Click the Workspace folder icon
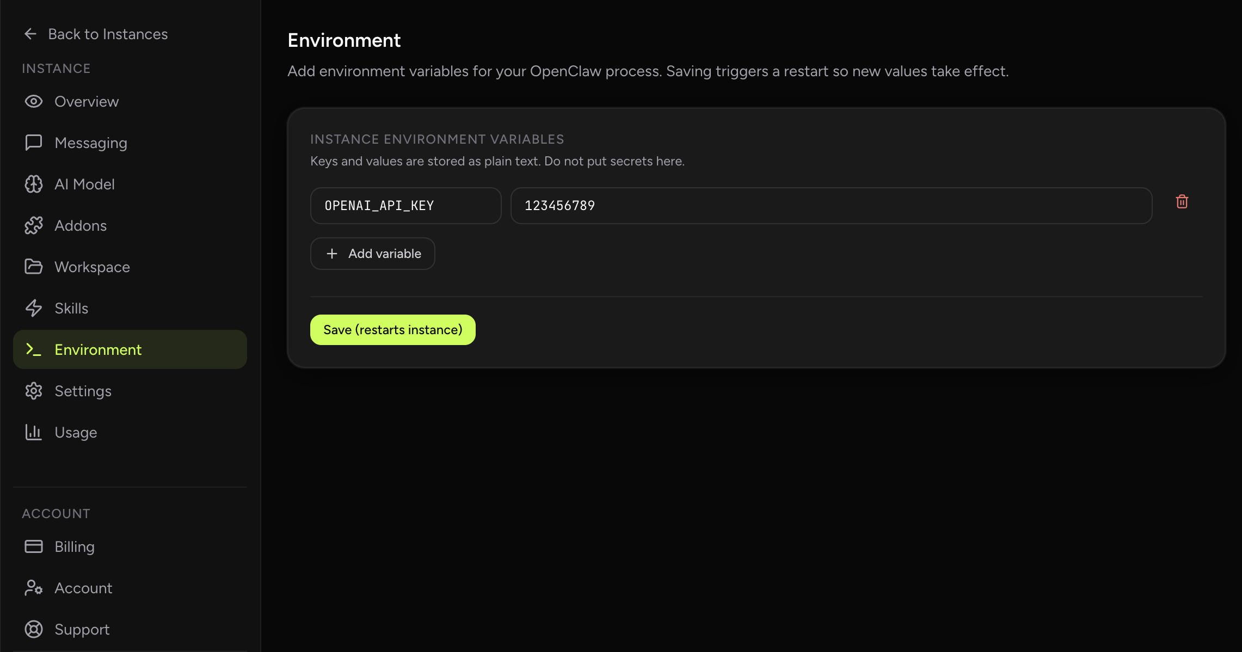The height and width of the screenshot is (652, 1242). tap(33, 267)
